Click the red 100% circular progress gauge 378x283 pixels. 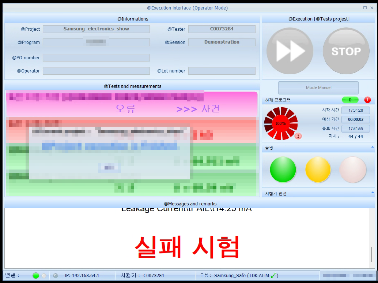[280, 123]
